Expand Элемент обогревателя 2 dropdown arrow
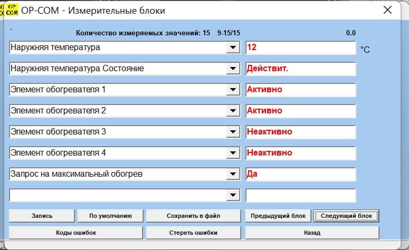Viewport: 409px width, 250px height. 233,111
